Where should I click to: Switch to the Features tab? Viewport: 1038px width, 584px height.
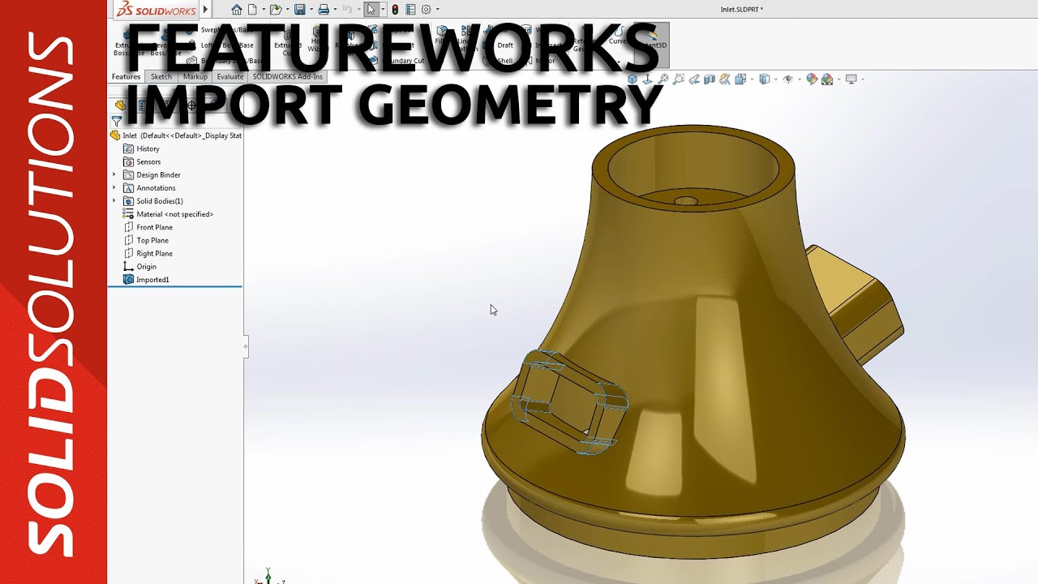click(x=127, y=77)
